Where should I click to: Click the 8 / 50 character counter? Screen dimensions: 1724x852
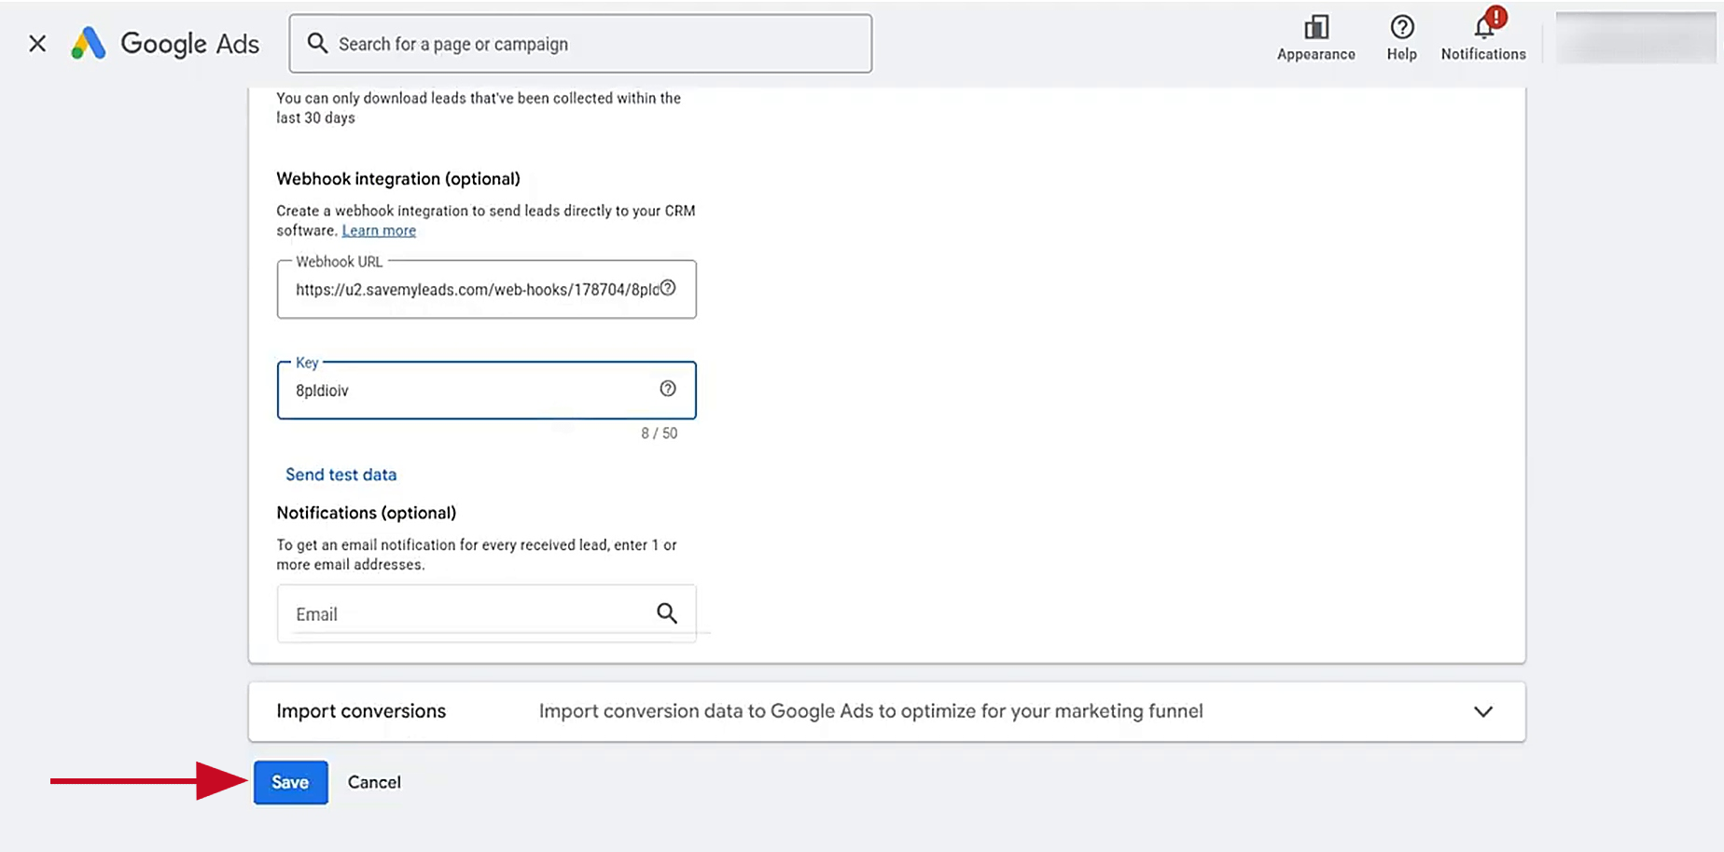pos(659,433)
